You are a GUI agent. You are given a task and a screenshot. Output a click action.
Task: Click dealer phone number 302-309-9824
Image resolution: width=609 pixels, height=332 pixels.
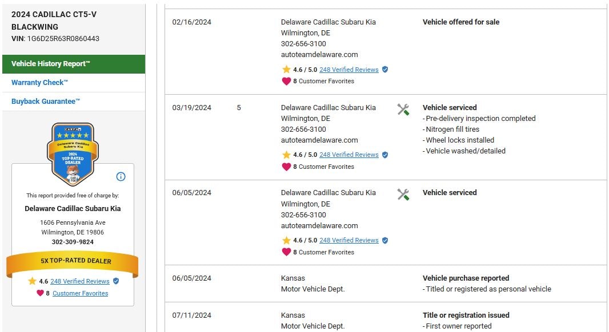click(x=73, y=242)
